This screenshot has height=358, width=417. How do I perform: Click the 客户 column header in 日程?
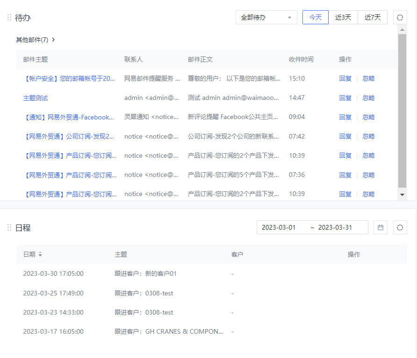[237, 254]
